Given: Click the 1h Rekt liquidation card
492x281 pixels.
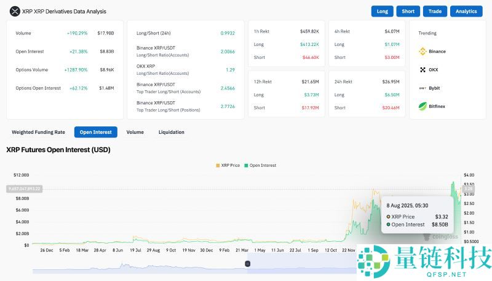Looking at the screenshot, I should pyautogui.click(x=286, y=44).
